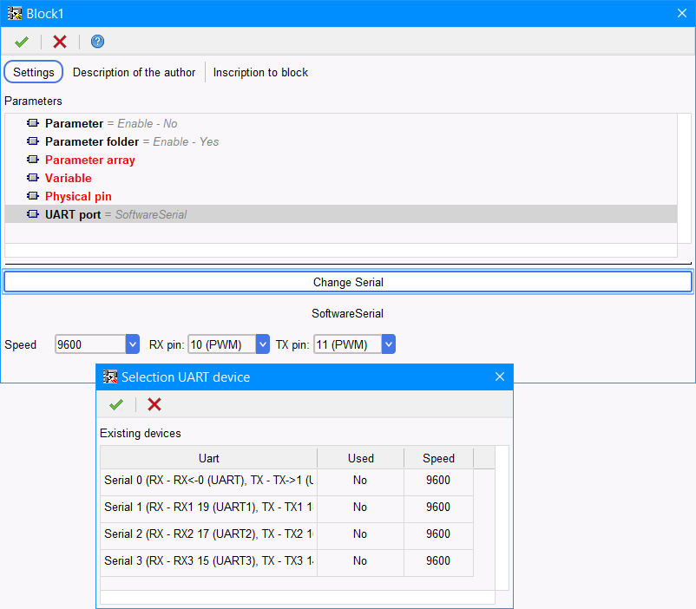
Task: Click the icon beside Parameter array
Action: pyautogui.click(x=33, y=160)
